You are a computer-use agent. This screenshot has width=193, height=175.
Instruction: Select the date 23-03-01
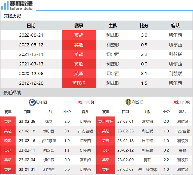tap(125, 122)
